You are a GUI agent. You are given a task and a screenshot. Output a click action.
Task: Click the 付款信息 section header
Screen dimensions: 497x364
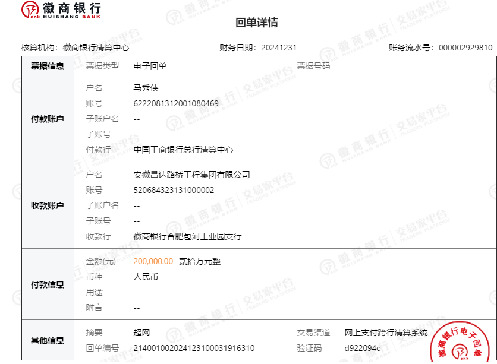click(48, 284)
